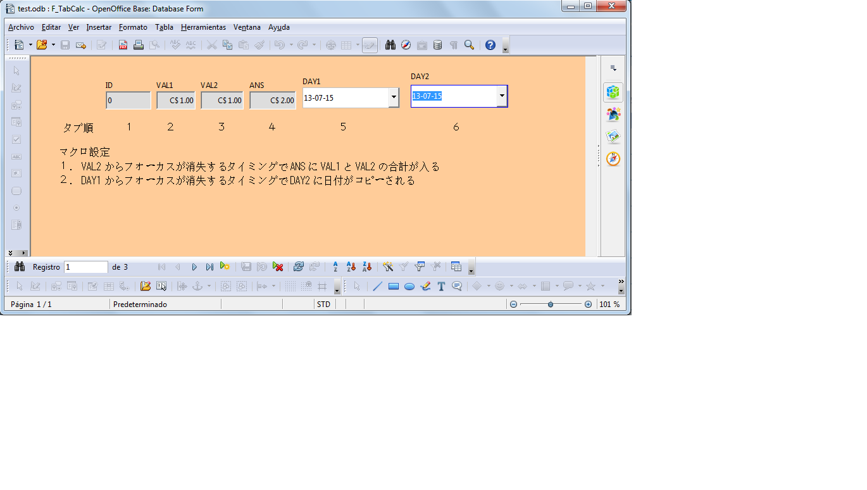867x490 pixels.
Task: Open the Formato menu
Action: click(x=133, y=27)
